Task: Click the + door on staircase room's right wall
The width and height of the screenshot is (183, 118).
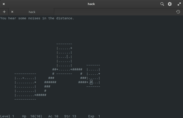Action: [35, 82]
